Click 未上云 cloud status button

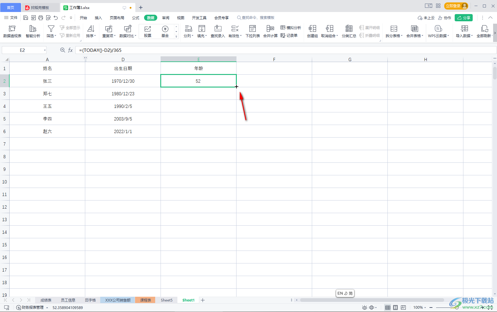426,18
